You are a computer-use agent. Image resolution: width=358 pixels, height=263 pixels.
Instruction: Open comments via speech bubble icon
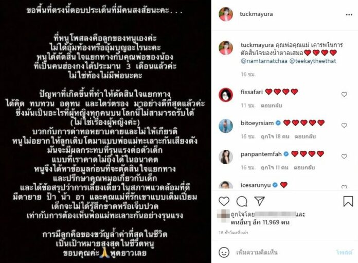242,201
